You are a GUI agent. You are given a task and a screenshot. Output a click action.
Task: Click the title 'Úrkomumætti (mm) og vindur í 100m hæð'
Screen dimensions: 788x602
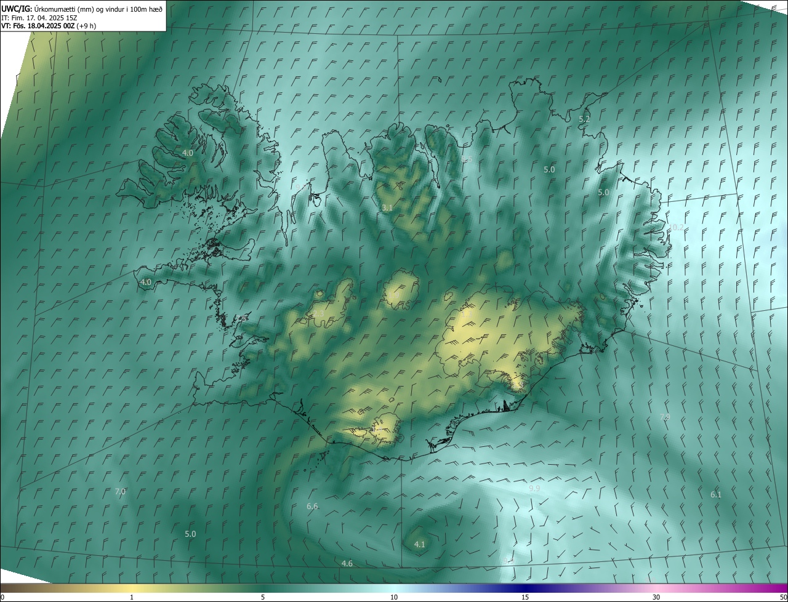(98, 9)
